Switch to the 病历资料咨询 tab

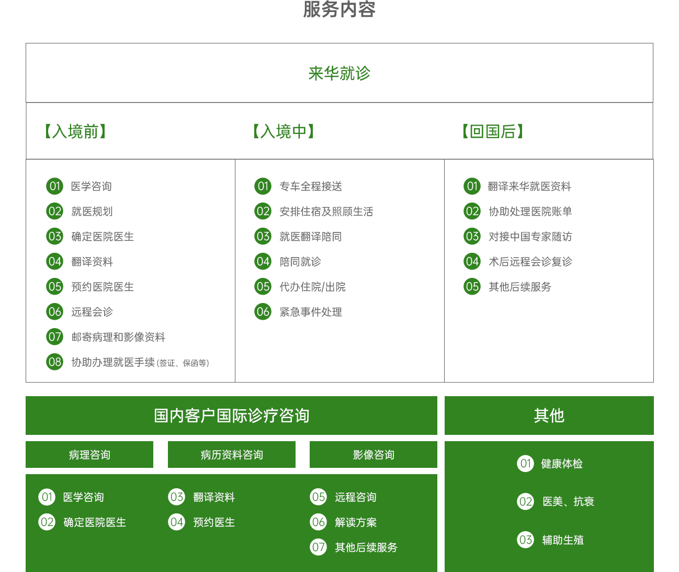coord(231,455)
